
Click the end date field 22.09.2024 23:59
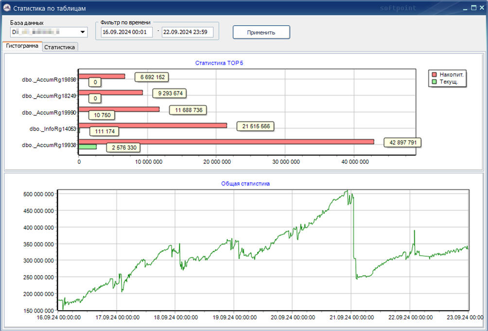coord(188,32)
